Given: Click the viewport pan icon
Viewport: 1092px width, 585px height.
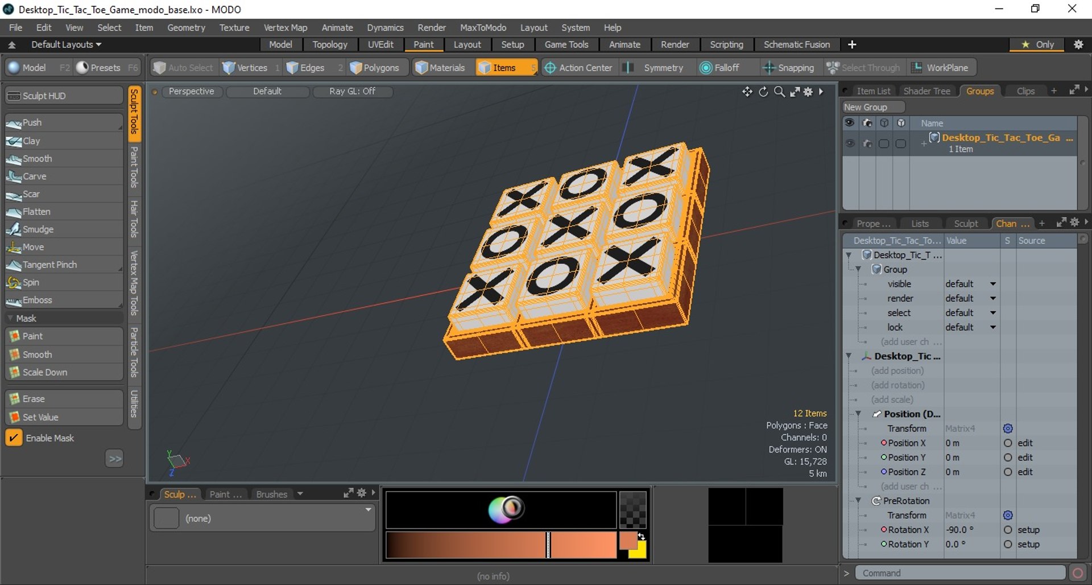Looking at the screenshot, I should 747,92.
